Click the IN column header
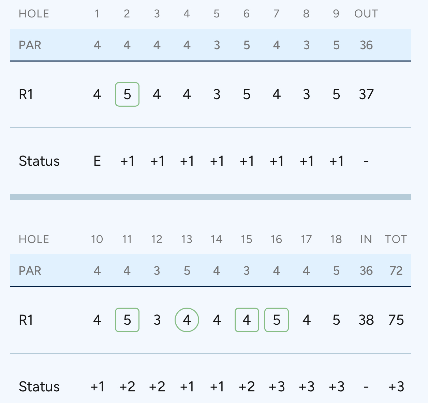Image resolution: width=428 pixels, height=403 pixels. [x=366, y=239]
